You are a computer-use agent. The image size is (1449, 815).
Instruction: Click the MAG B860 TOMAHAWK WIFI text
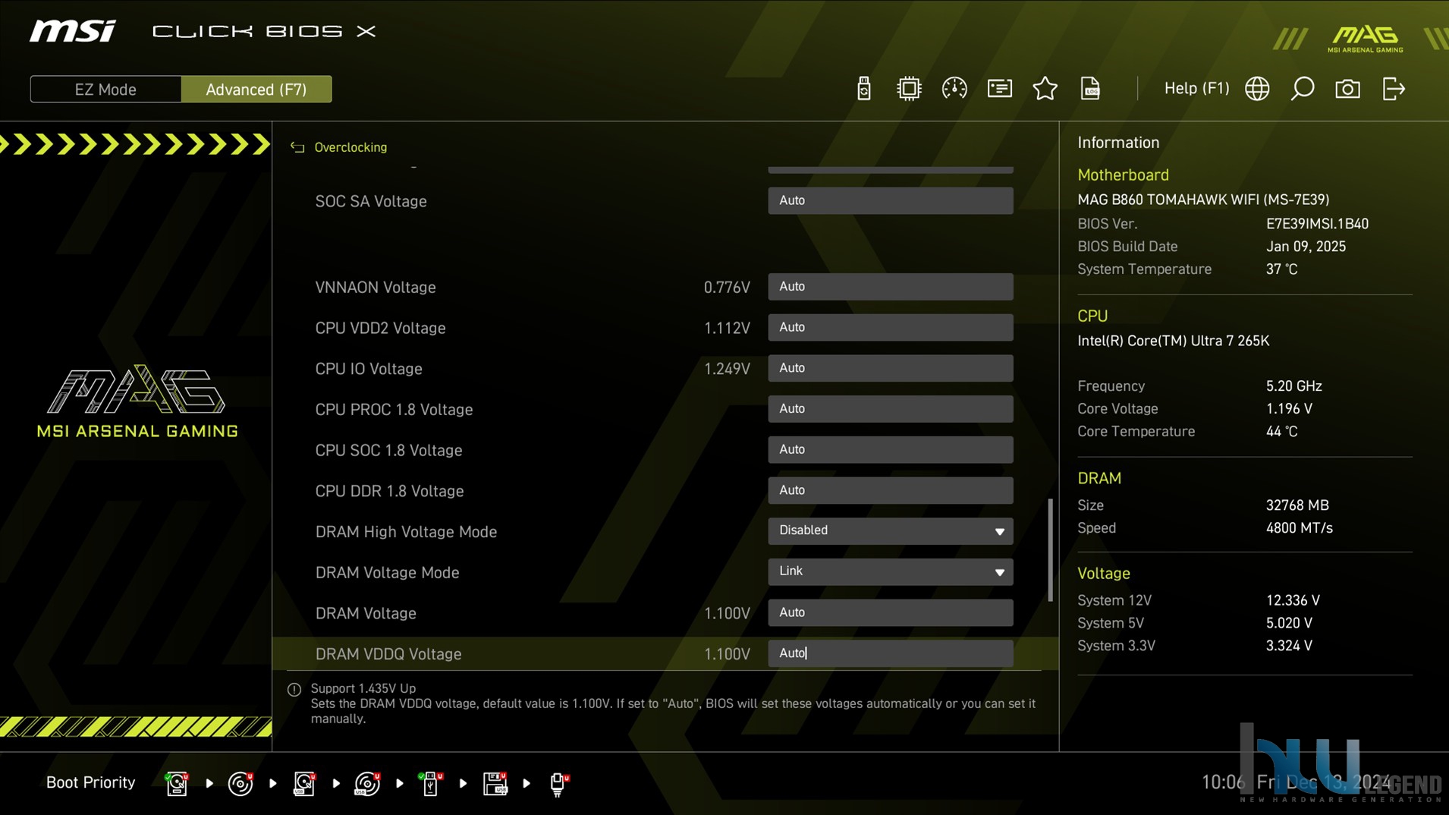click(x=1203, y=200)
